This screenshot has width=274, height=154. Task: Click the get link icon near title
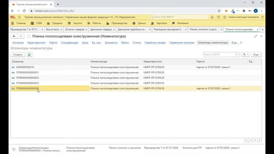[x=256, y=36]
